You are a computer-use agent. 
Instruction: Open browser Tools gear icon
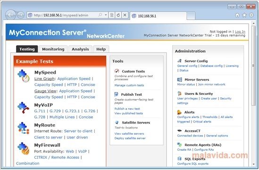251,15
